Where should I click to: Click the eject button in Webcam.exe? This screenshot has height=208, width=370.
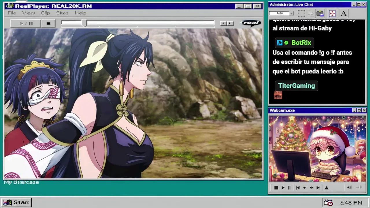(x=327, y=188)
